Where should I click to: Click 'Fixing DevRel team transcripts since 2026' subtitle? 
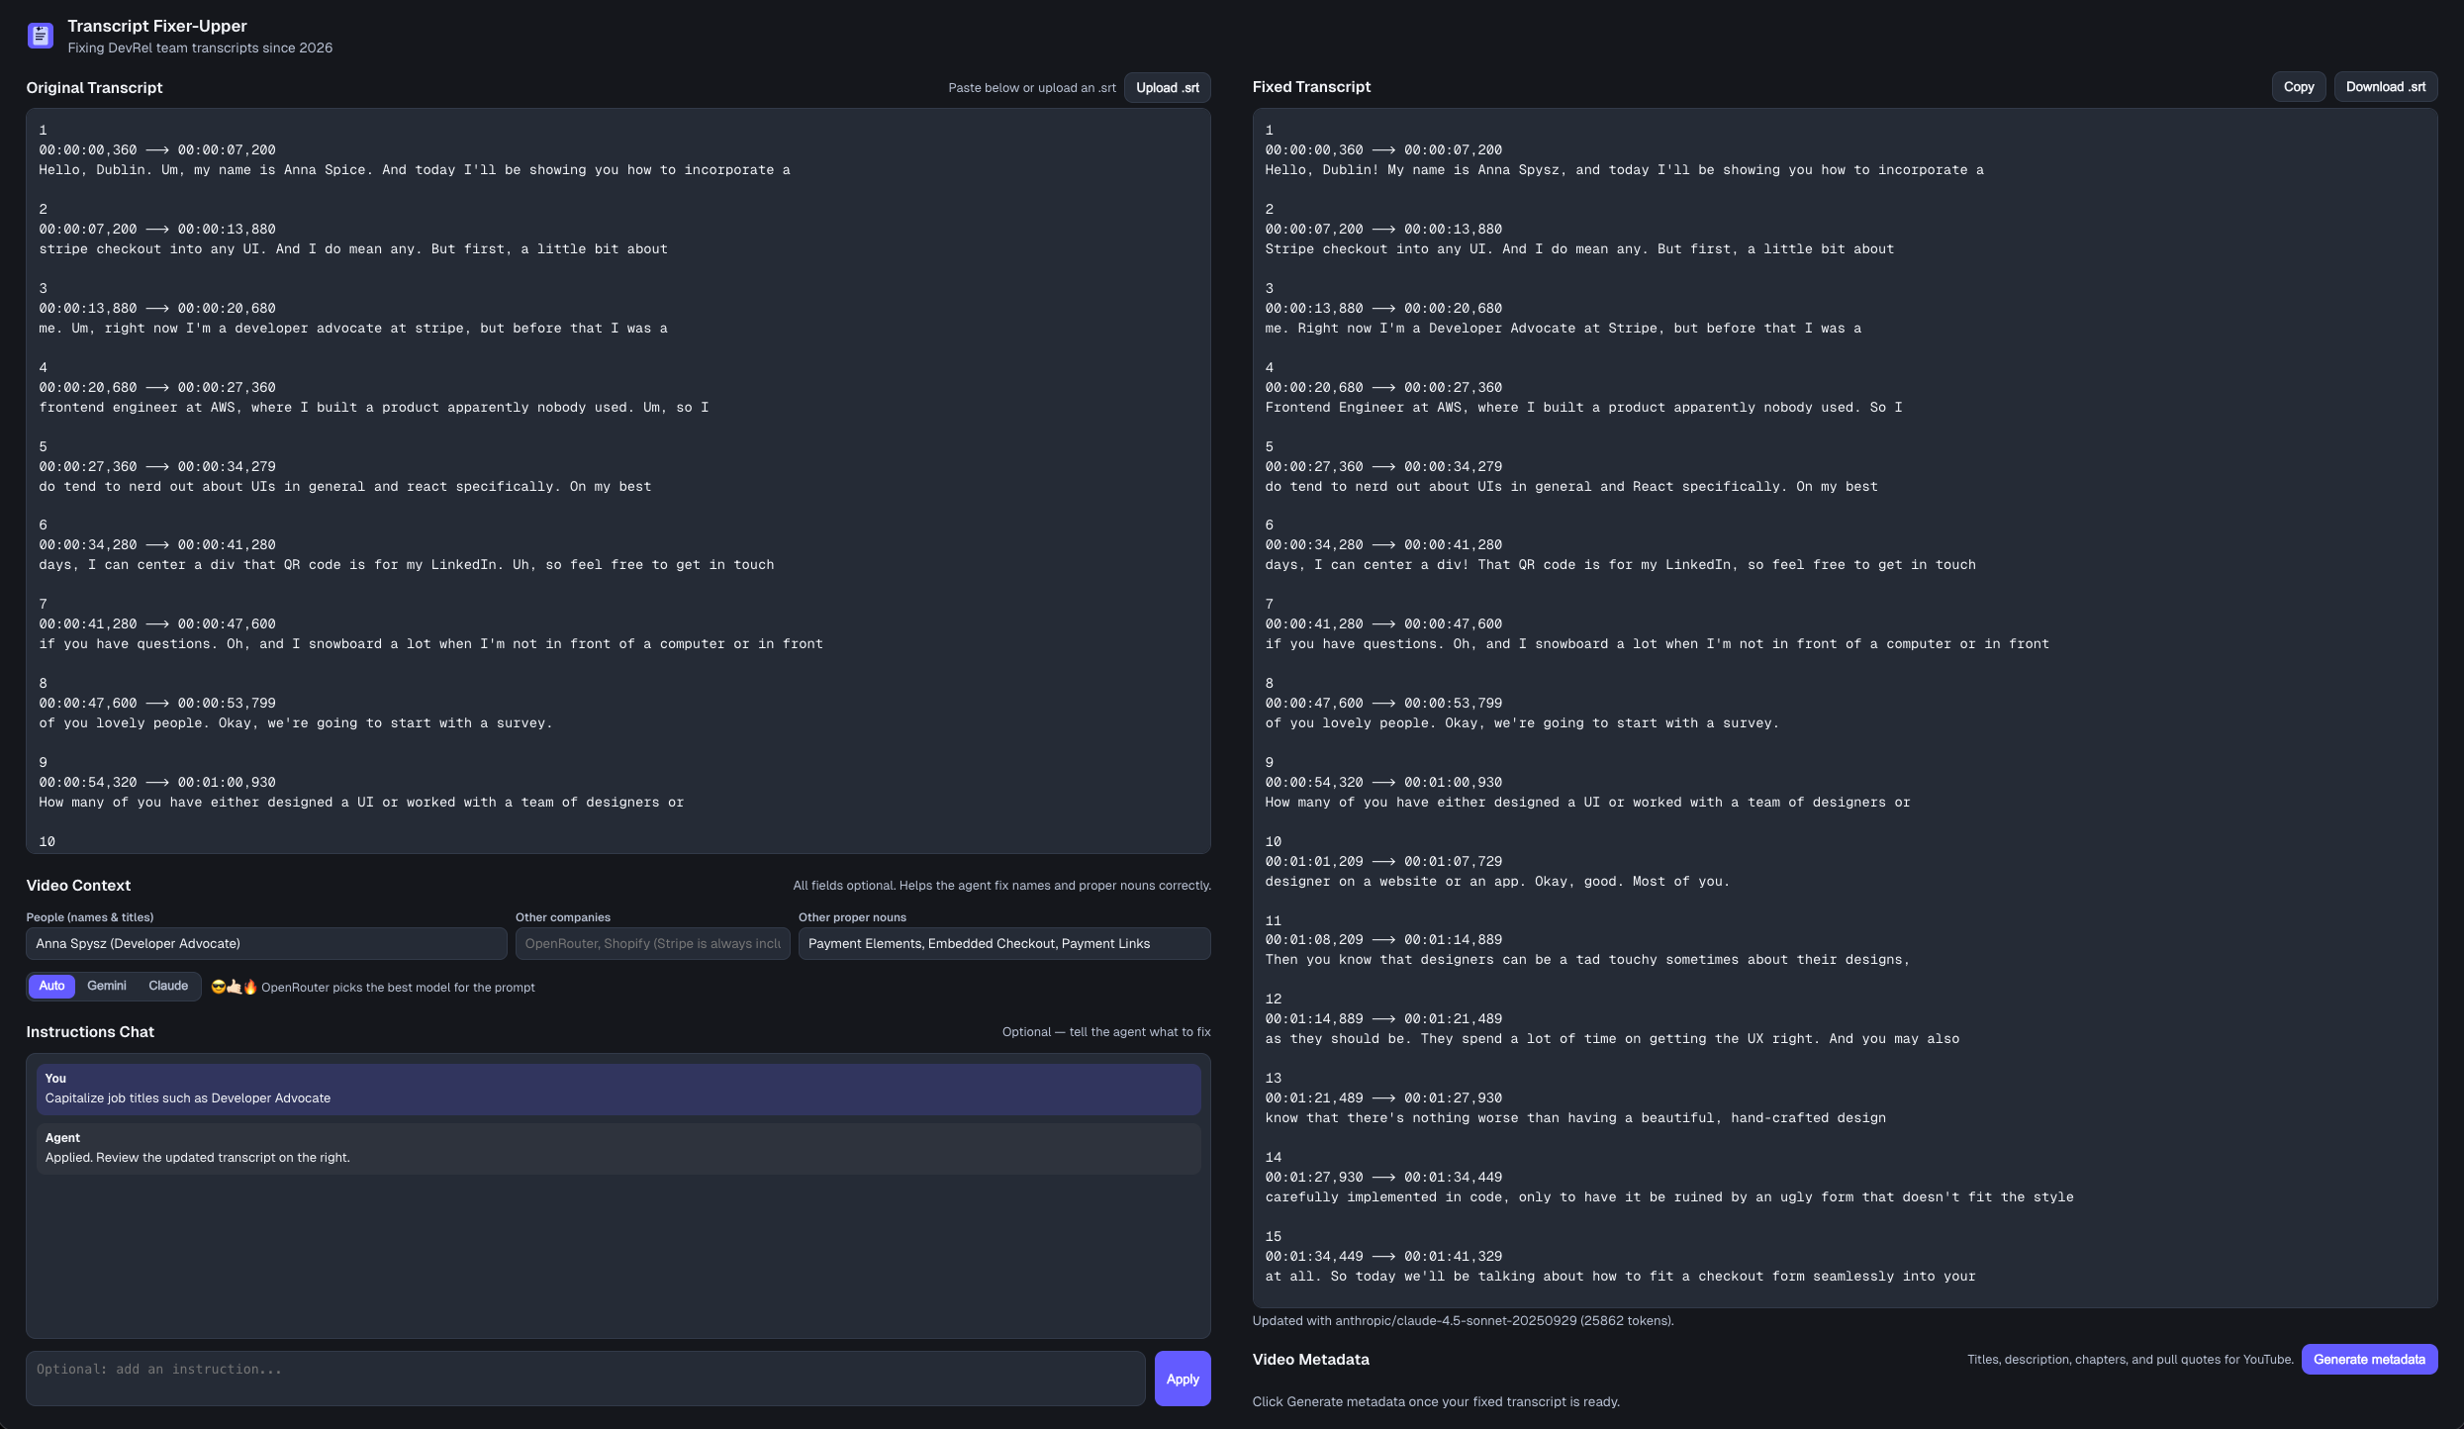point(200,48)
